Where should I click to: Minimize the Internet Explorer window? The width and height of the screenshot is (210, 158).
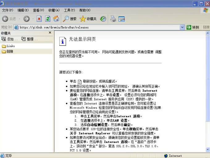[x=195, y=4]
